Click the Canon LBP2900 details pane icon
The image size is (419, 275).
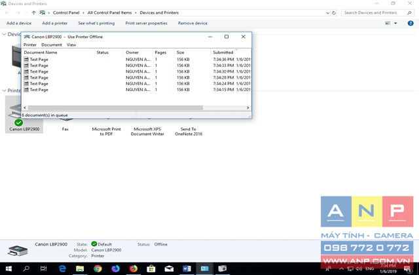pos(18,250)
